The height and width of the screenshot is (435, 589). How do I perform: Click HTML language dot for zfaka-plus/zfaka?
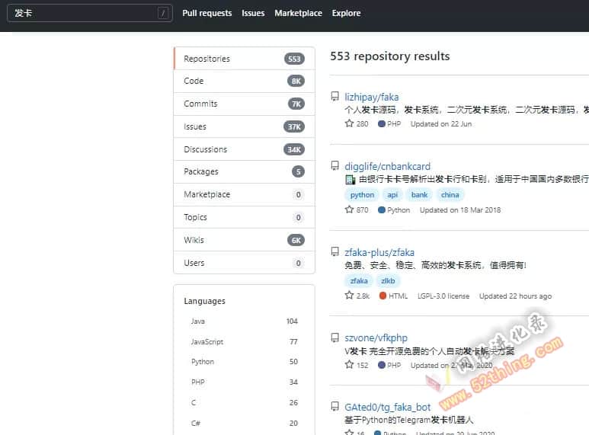point(383,296)
